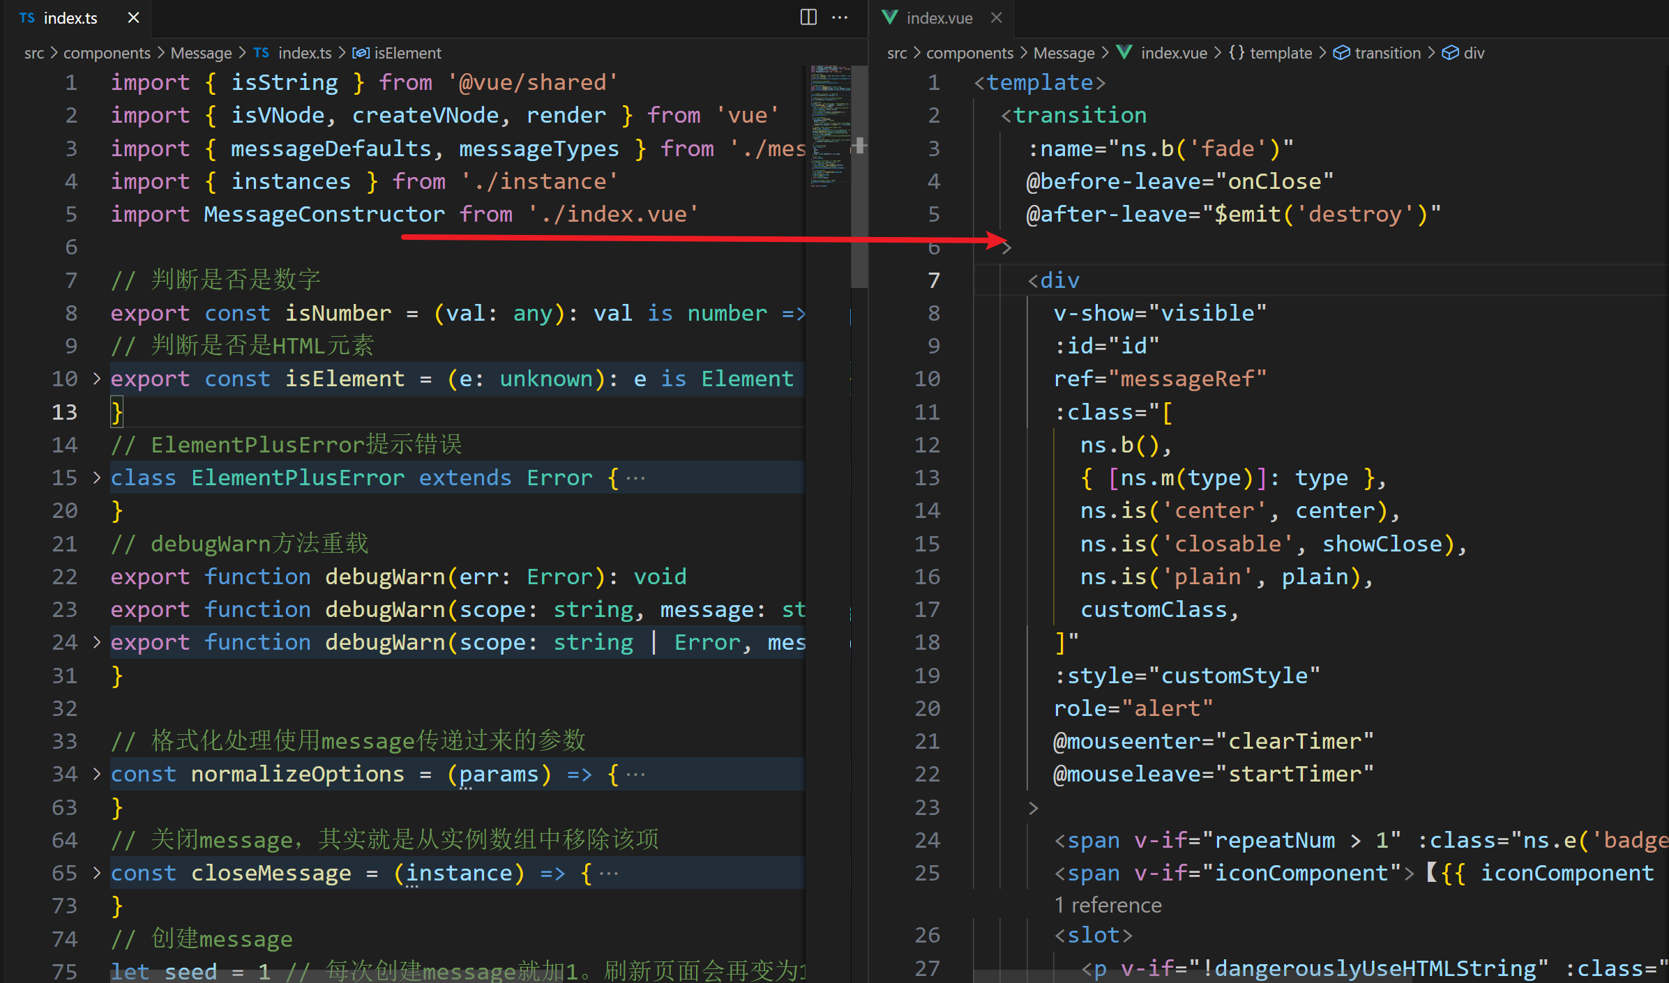Viewport: 1669px width, 983px height.
Task: Click the split editor right icon
Action: coord(808,17)
